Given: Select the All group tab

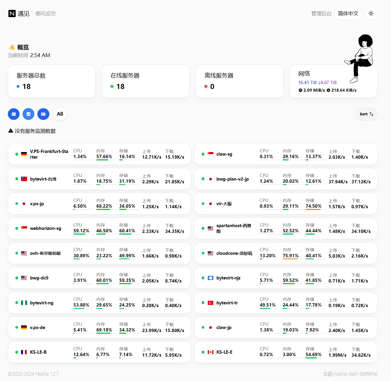Looking at the screenshot, I should click(60, 114).
